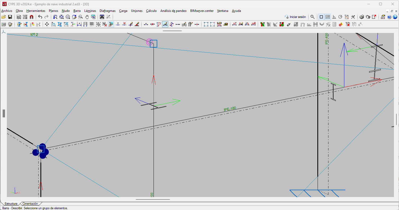Click the printer icon
The width and height of the screenshot is (399, 210).
[x=362, y=17]
